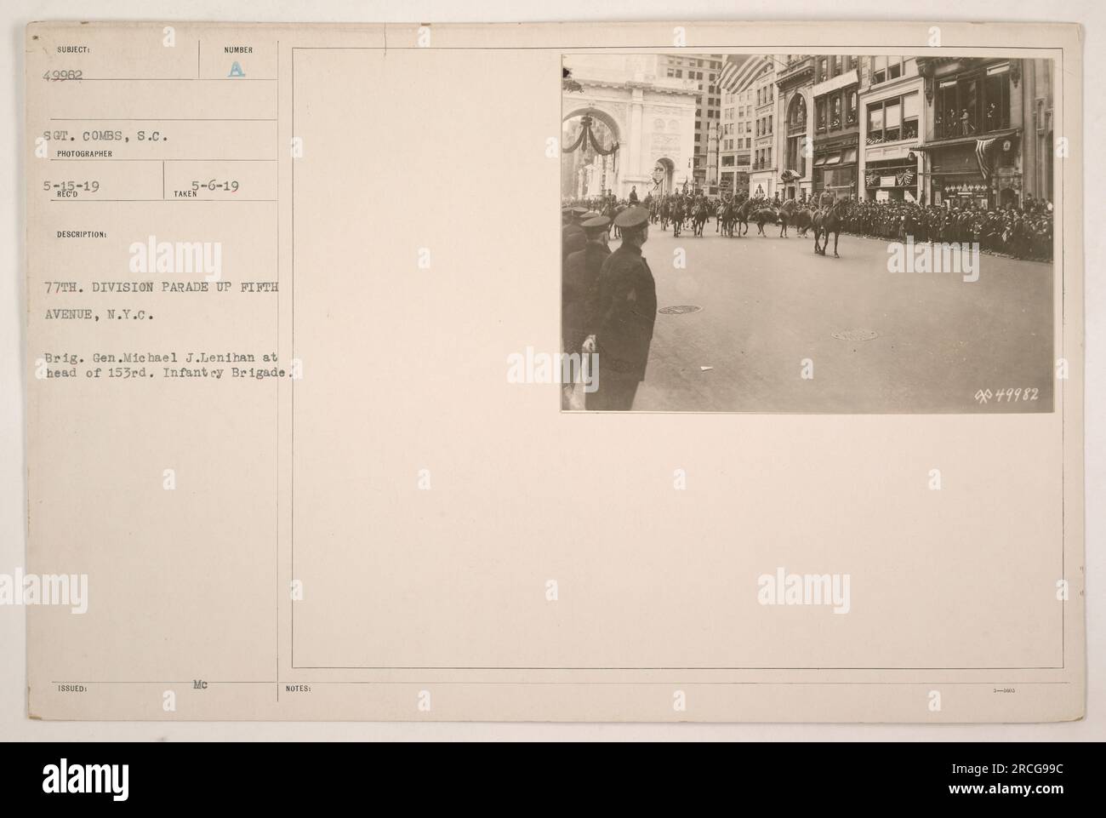Click the subject number 49982 field

click(62, 73)
